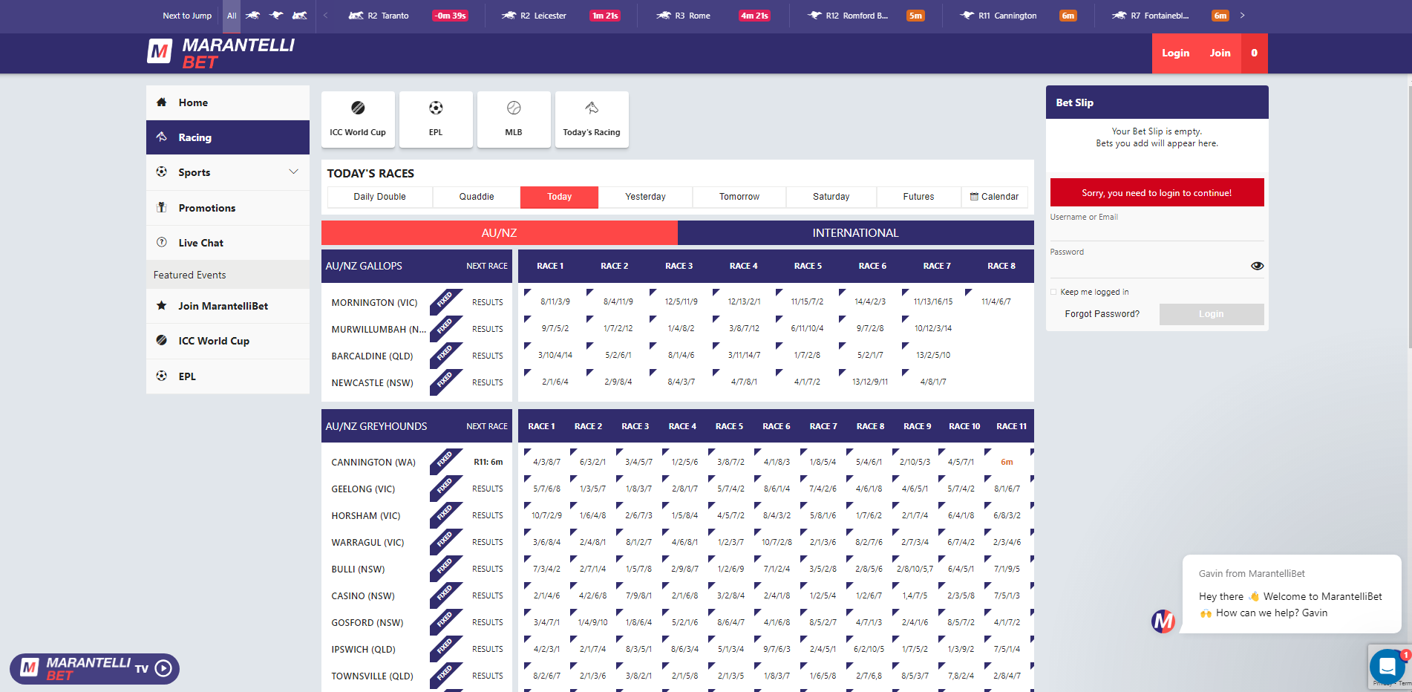Click Cannington Race 11 6m countdown cell
The width and height of the screenshot is (1412, 692).
coord(1007,462)
